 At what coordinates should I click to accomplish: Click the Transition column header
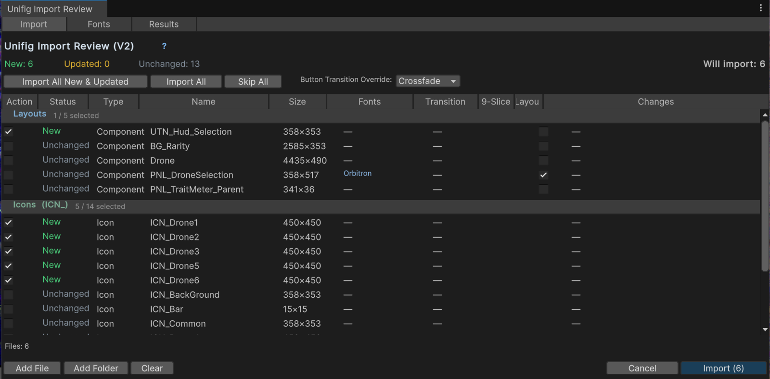pyautogui.click(x=446, y=101)
